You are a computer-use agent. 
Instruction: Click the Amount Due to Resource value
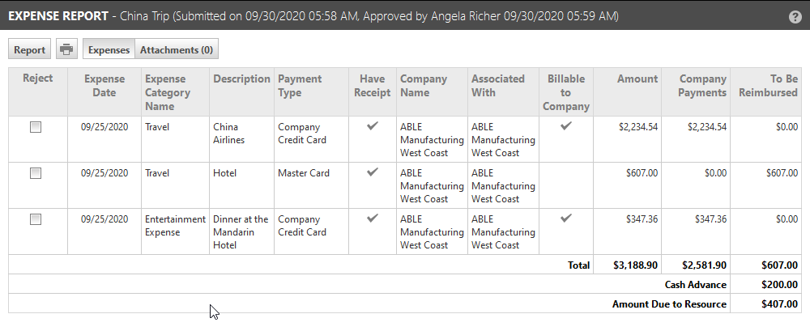point(779,304)
